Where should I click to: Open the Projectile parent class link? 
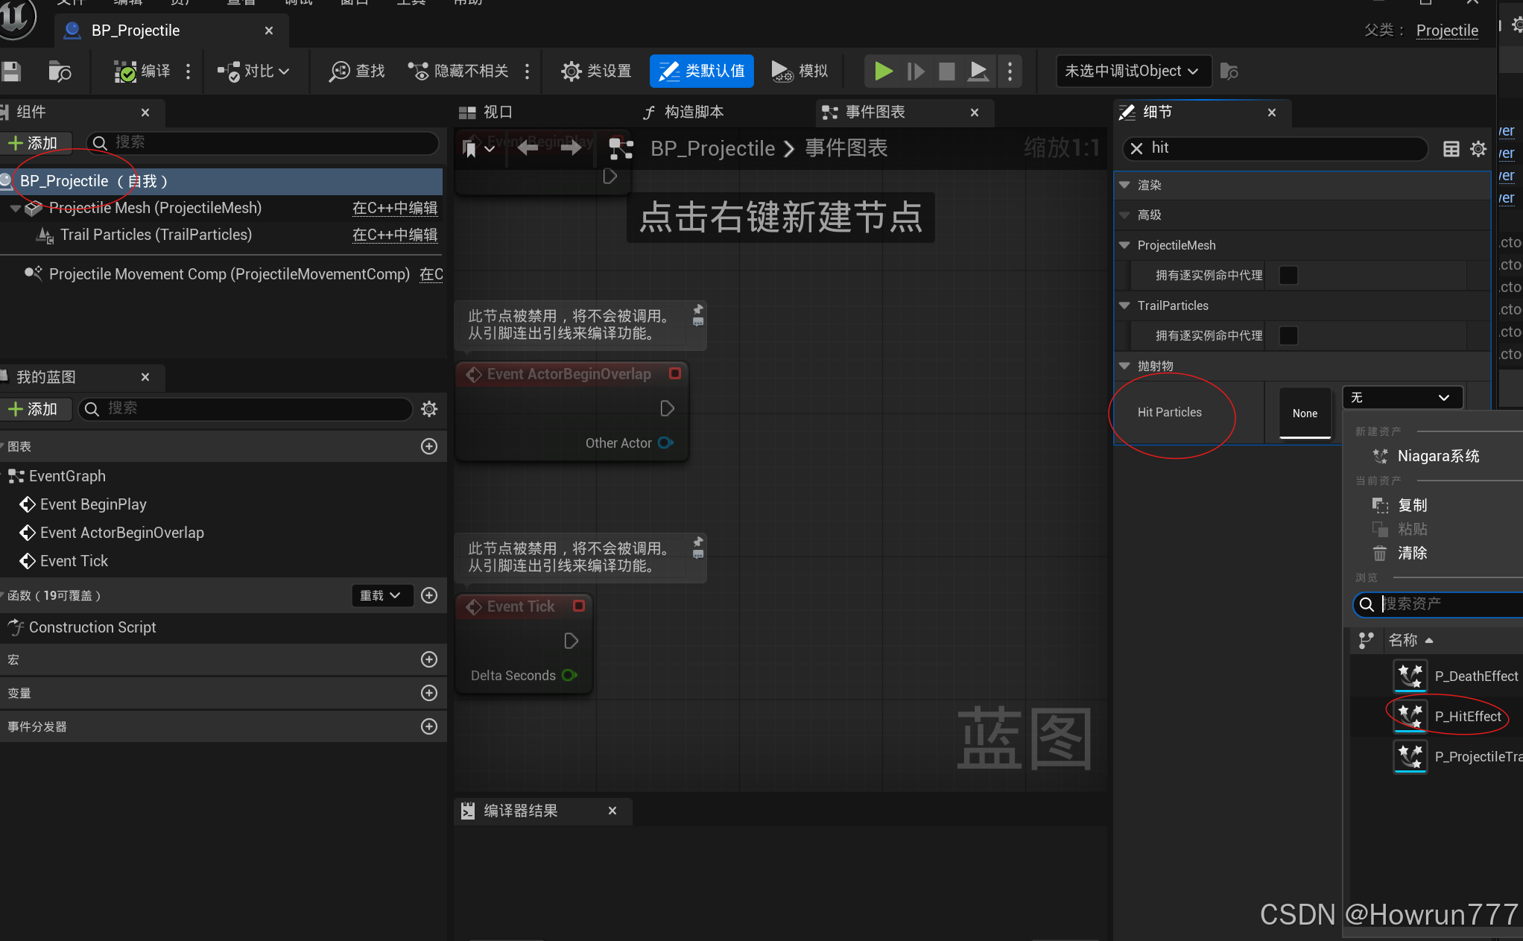point(1447,31)
